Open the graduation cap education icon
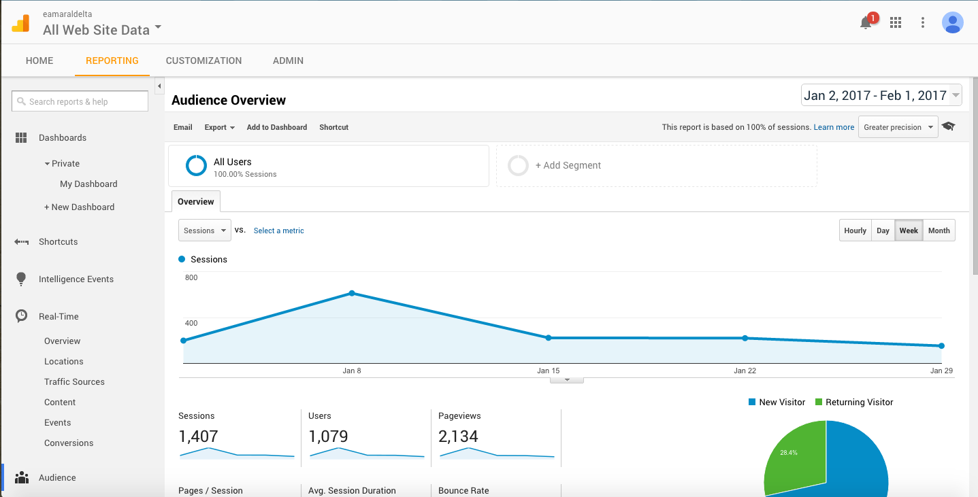 (x=949, y=126)
